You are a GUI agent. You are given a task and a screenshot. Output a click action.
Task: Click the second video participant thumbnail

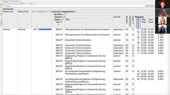pos(163,13)
